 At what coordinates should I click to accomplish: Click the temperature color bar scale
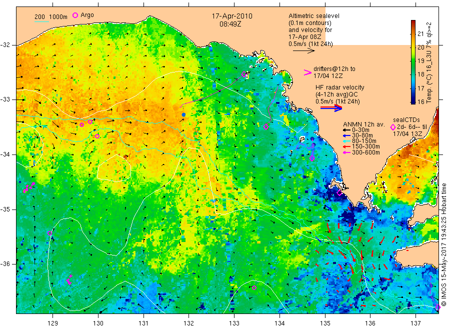(x=413, y=62)
